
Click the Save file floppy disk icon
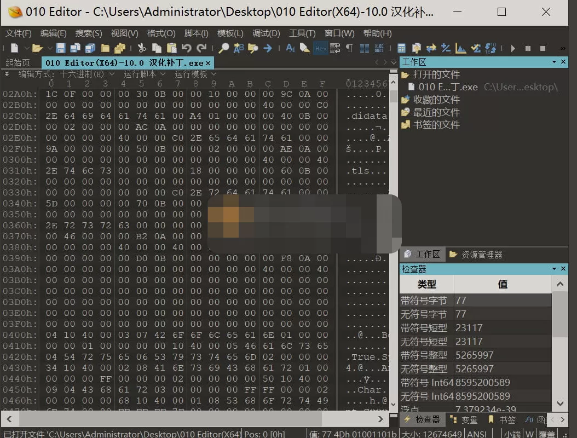[x=61, y=48]
